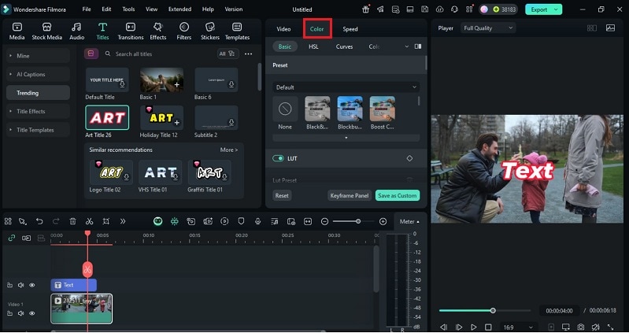Toggle the green magnetic timeline icon
The width and height of the screenshot is (629, 333).
174,221
